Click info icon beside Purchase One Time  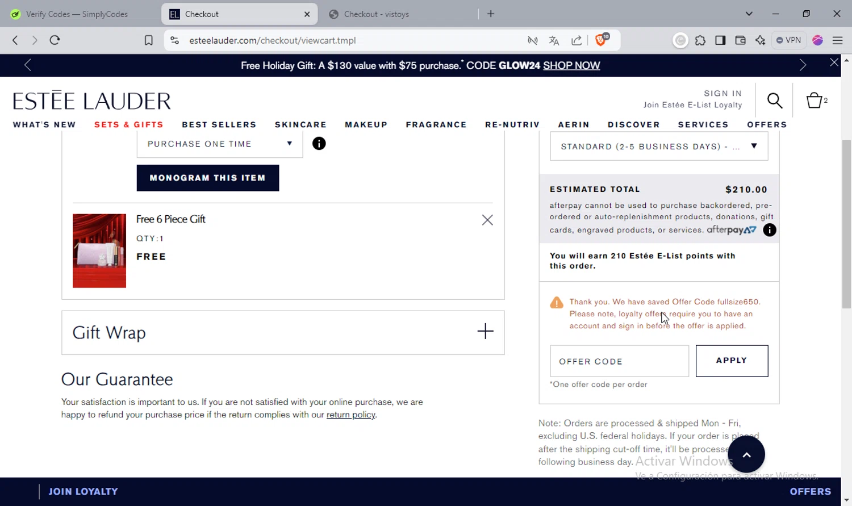coord(319,144)
